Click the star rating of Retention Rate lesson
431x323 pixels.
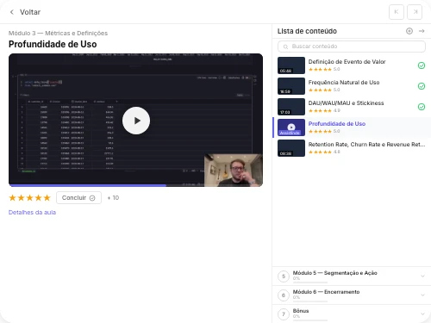coord(320,152)
